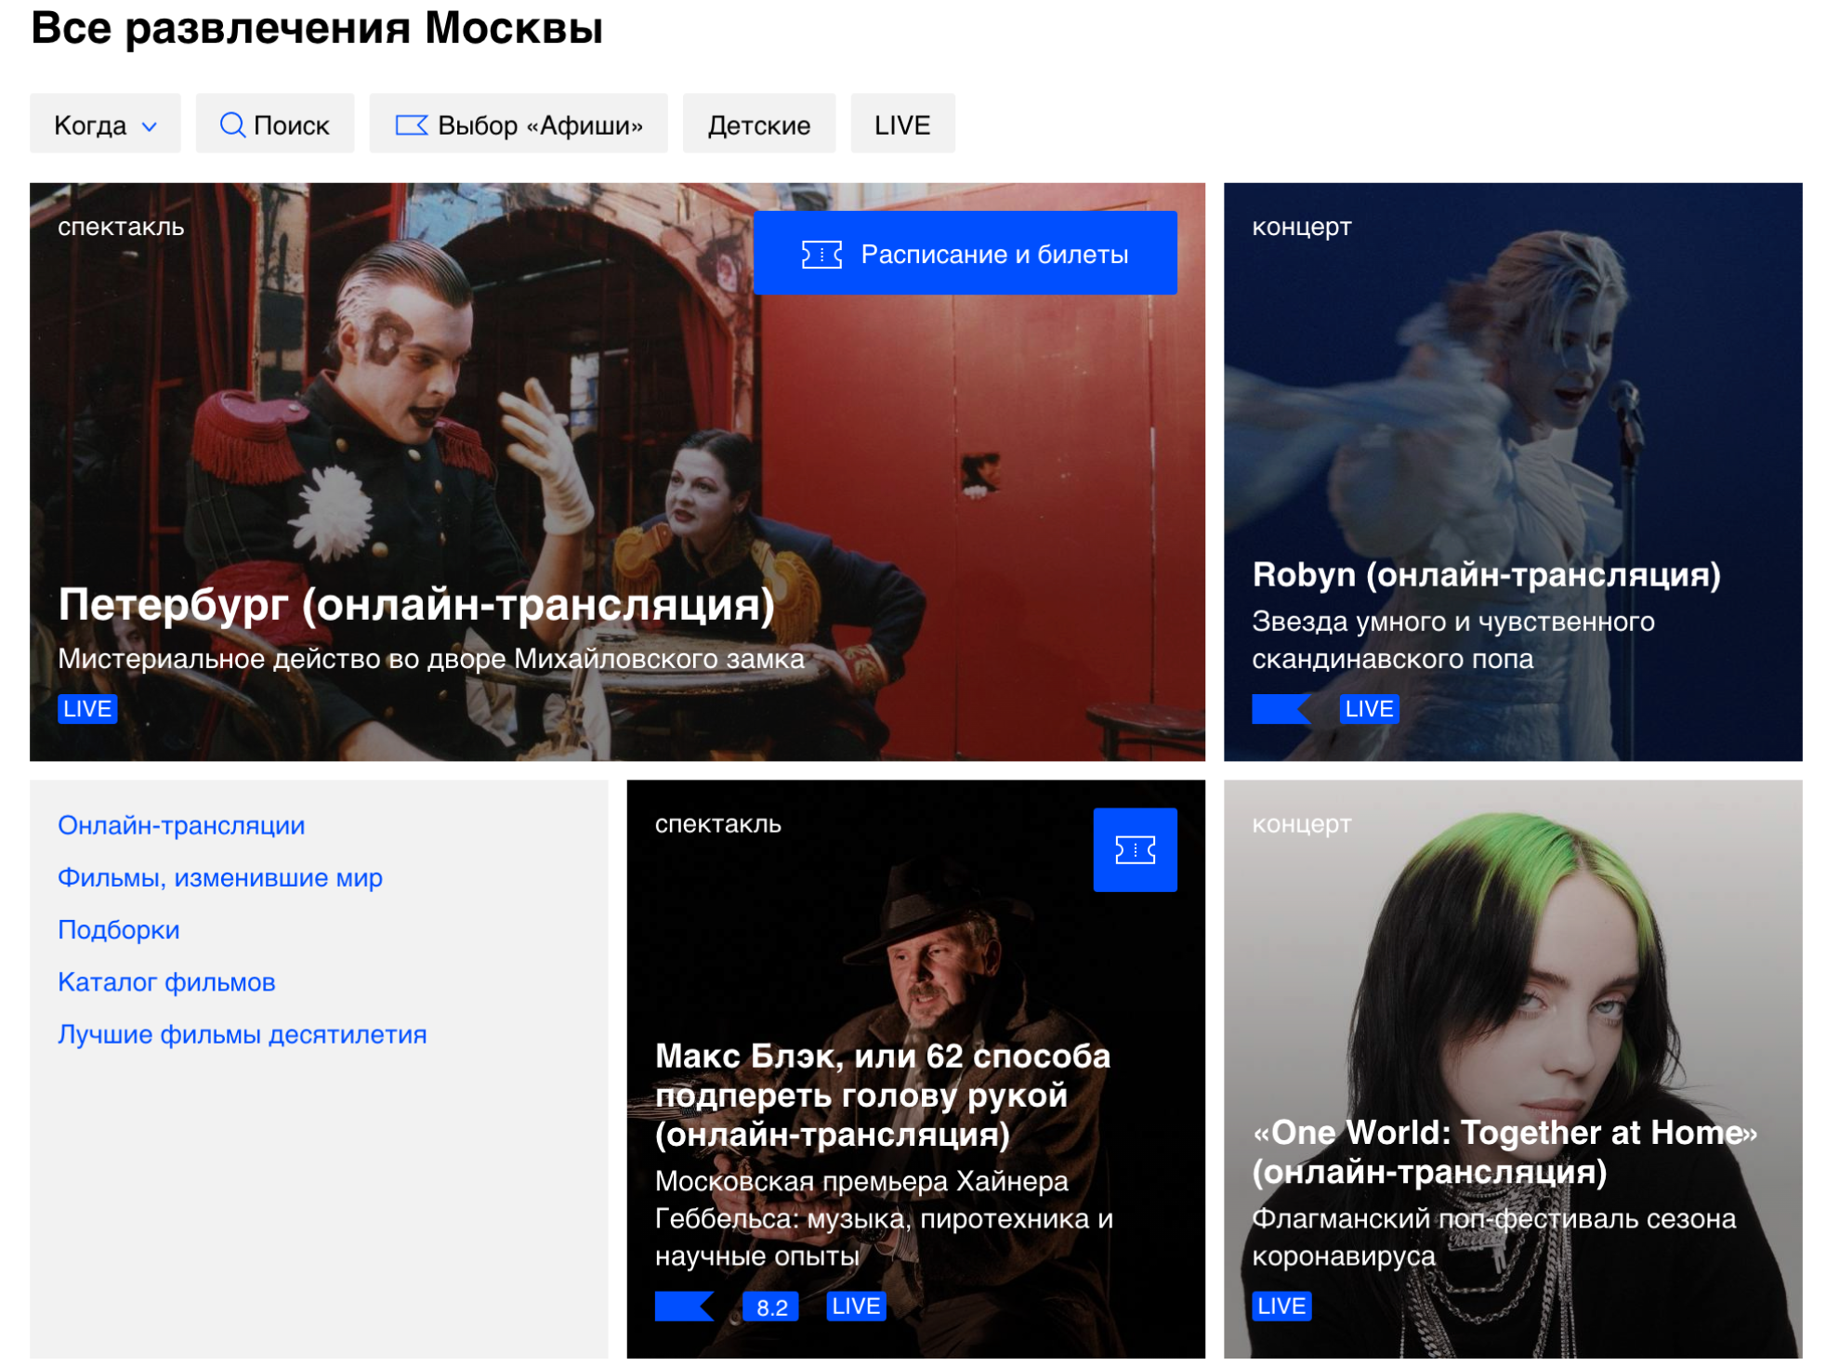Image resolution: width=1826 pixels, height=1366 pixels.
Task: Click ticket icon in Расписание и билеты button
Action: (x=821, y=255)
